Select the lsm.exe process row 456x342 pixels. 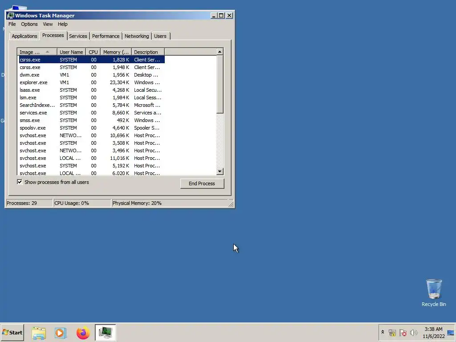92,98
